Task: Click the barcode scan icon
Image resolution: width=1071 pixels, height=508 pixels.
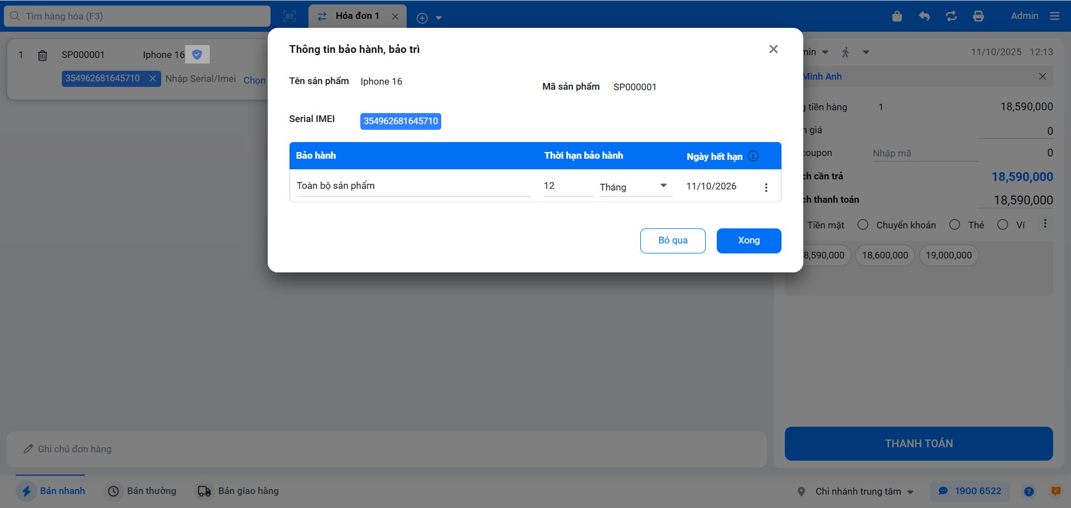Action: [x=290, y=16]
